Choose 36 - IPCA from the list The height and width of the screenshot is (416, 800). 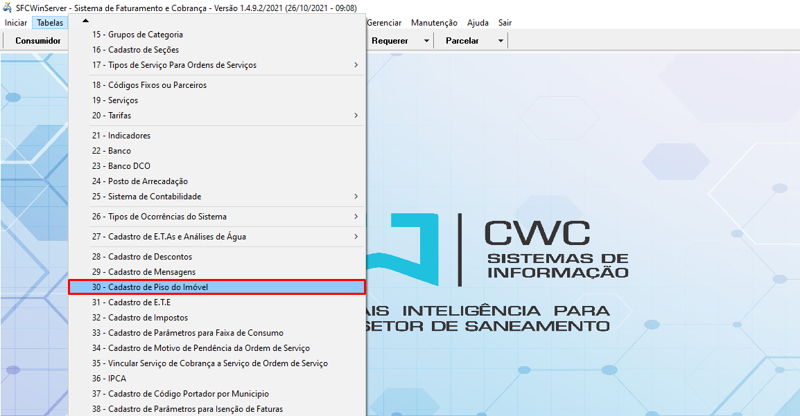[109, 379]
